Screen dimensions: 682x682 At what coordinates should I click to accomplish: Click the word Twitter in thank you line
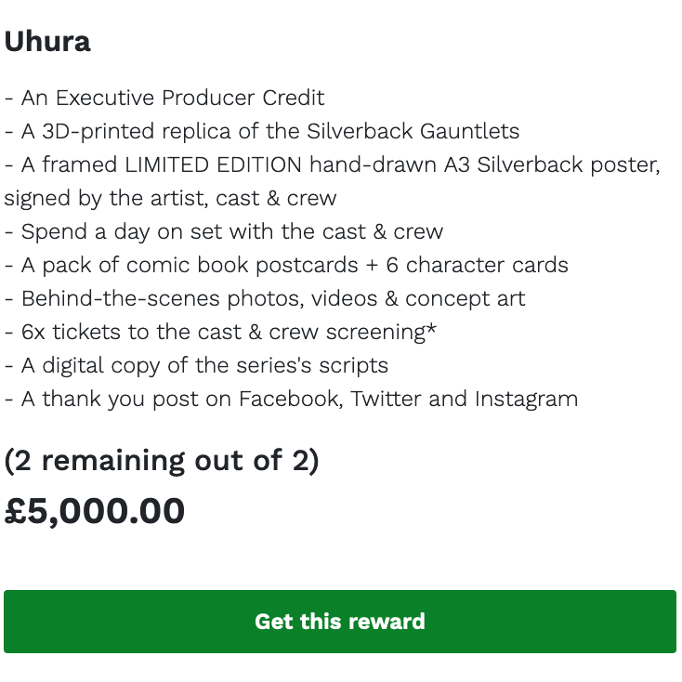(x=386, y=399)
